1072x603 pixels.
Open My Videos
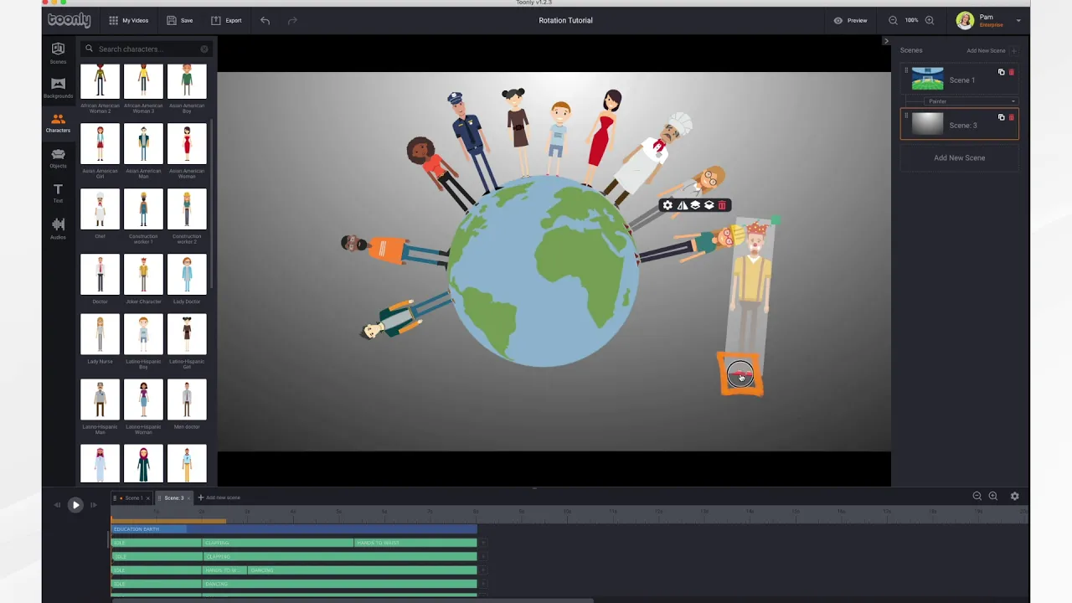(x=127, y=20)
